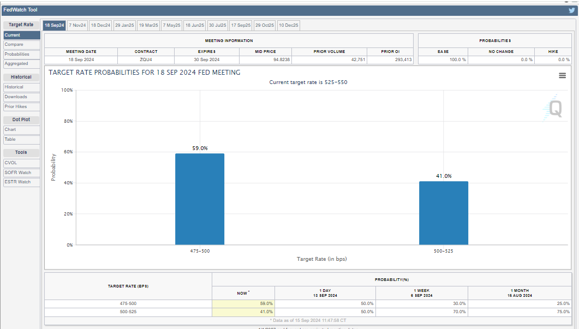Open the chart hamburger menu
This screenshot has width=579, height=329.
coord(562,76)
